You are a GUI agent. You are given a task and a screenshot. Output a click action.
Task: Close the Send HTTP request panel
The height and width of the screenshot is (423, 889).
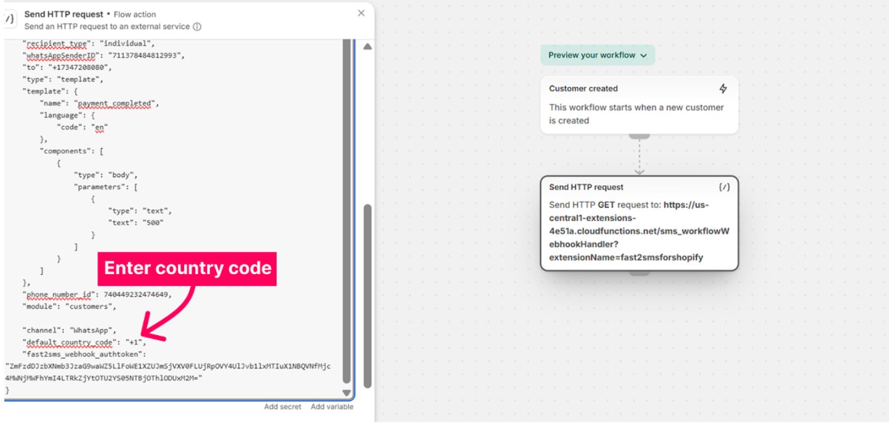[361, 14]
